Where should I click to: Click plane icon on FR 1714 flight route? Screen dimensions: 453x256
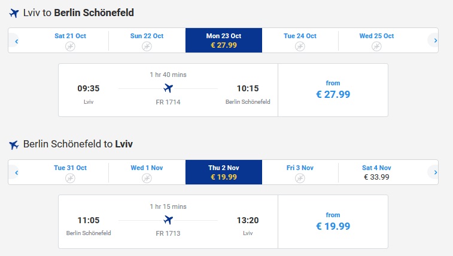pos(168,88)
